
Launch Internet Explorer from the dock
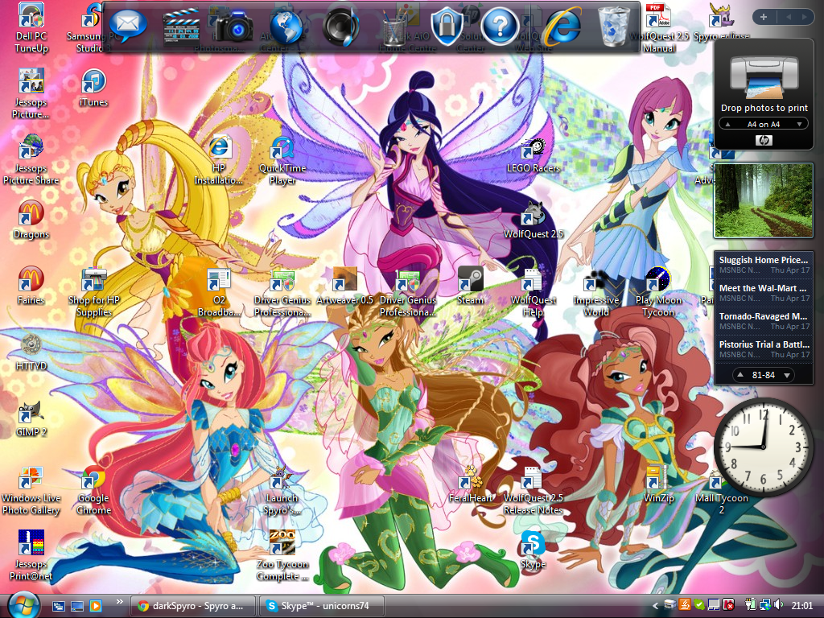(x=562, y=26)
